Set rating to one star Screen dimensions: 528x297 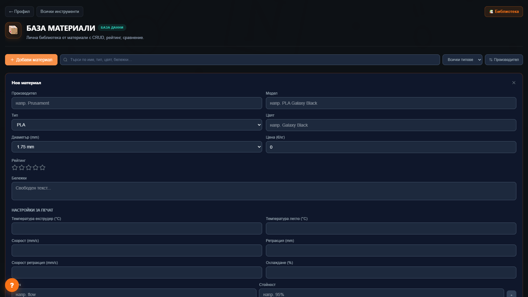pyautogui.click(x=15, y=168)
